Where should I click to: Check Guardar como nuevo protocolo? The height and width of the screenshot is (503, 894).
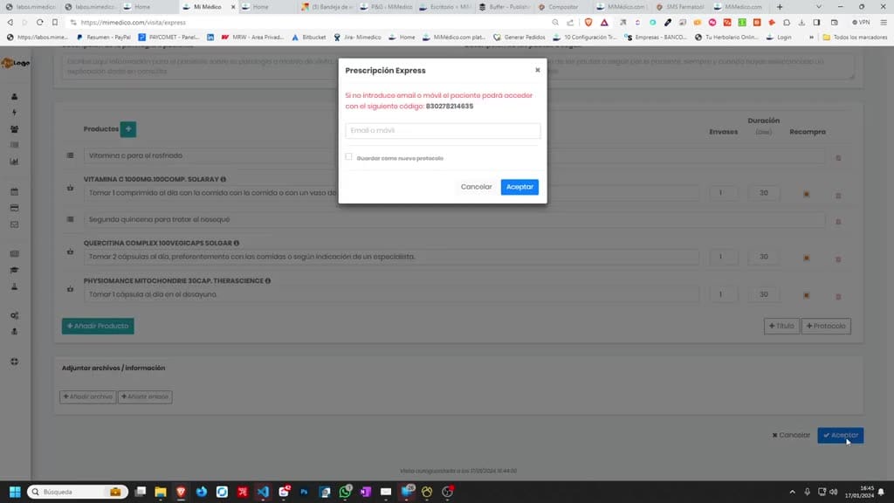(348, 157)
